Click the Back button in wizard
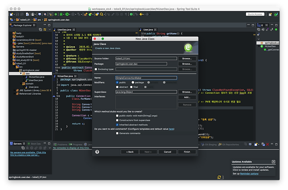 [x=130, y=152]
